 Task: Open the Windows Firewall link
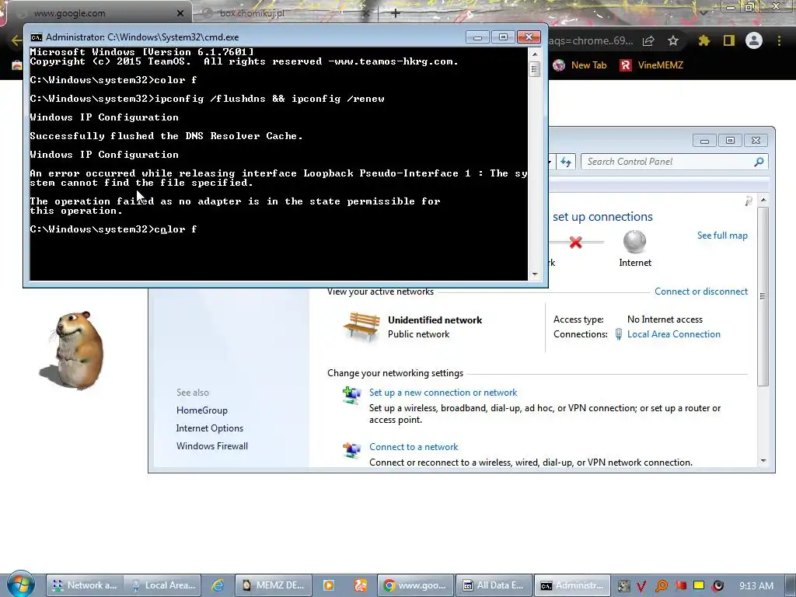211,445
